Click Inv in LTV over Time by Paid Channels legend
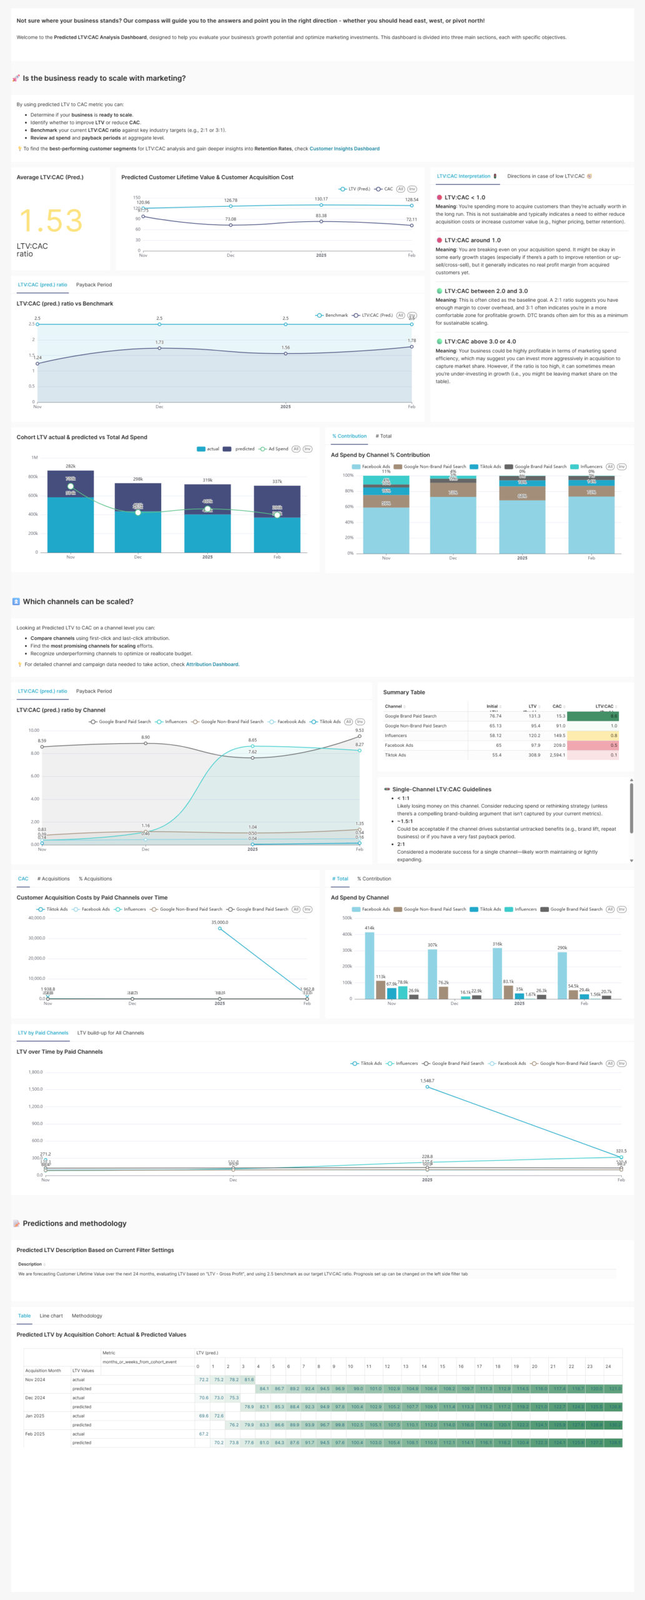645x1600 pixels. pyautogui.click(x=622, y=1063)
